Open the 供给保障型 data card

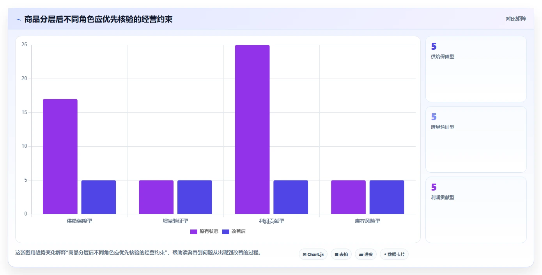coord(476,69)
